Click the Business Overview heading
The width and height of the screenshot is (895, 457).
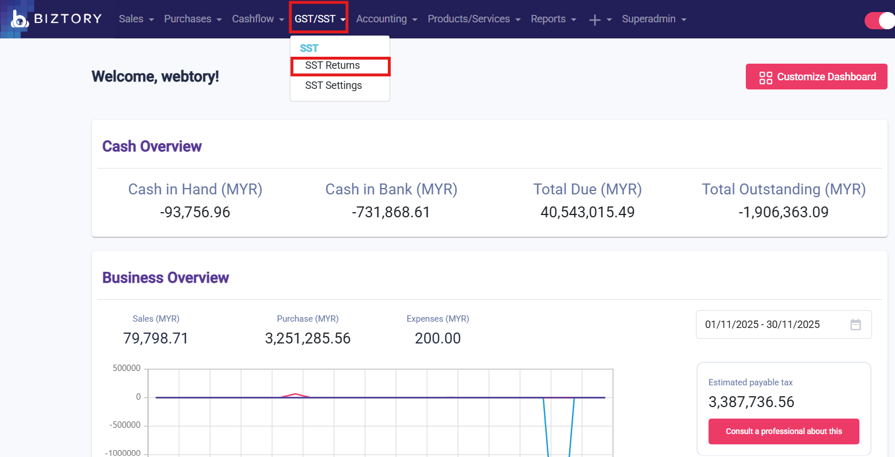coord(166,278)
